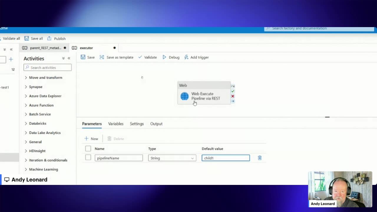This screenshot has height=212, width=377.
Task: Click the green success checkmark on the Web activity
Action: 233,91
